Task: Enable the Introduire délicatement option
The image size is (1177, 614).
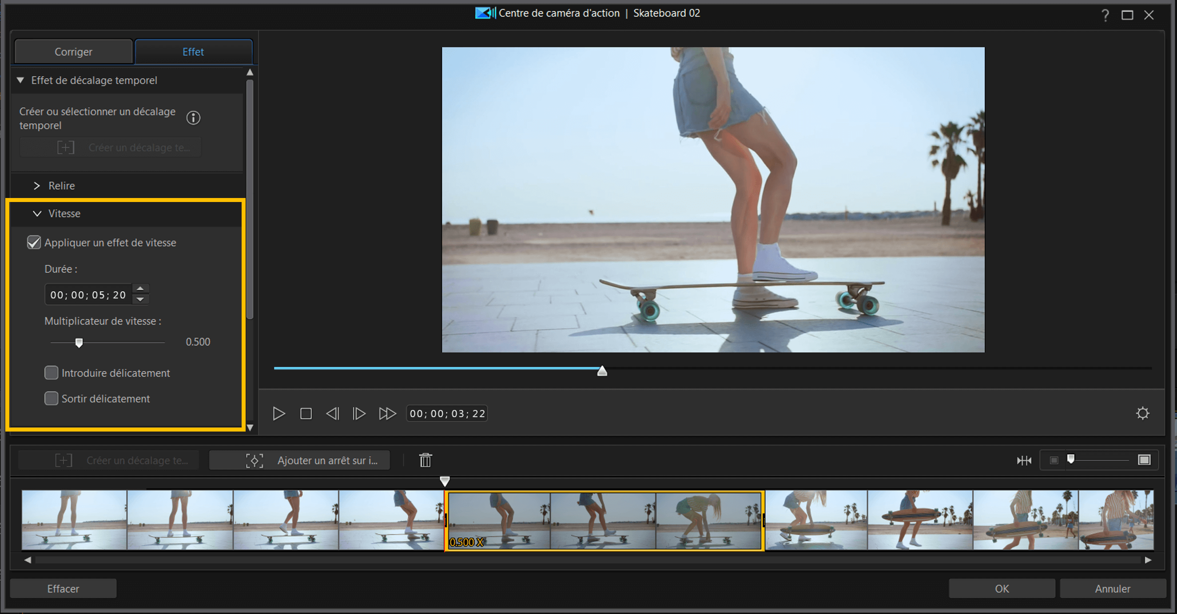Action: tap(51, 373)
